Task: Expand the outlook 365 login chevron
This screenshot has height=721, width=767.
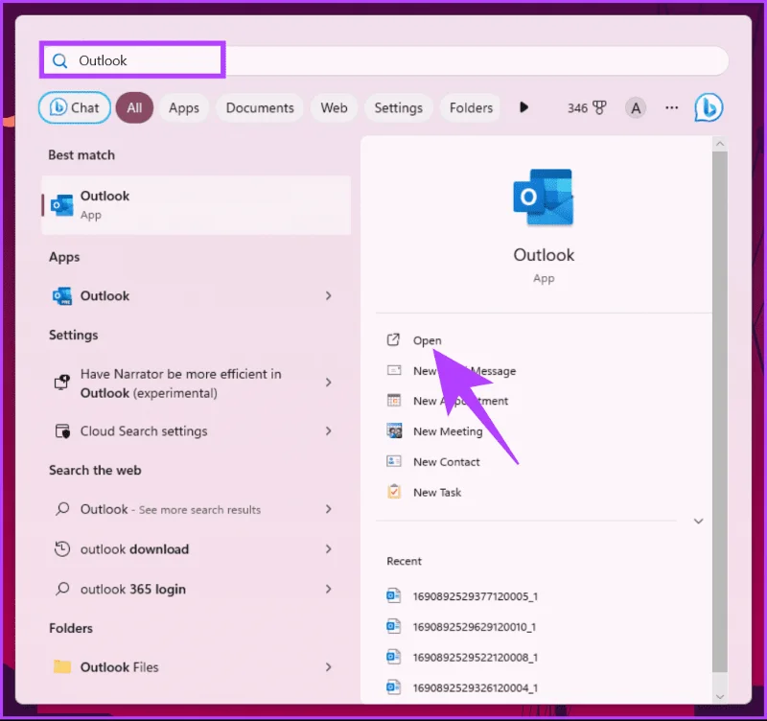Action: (328, 589)
